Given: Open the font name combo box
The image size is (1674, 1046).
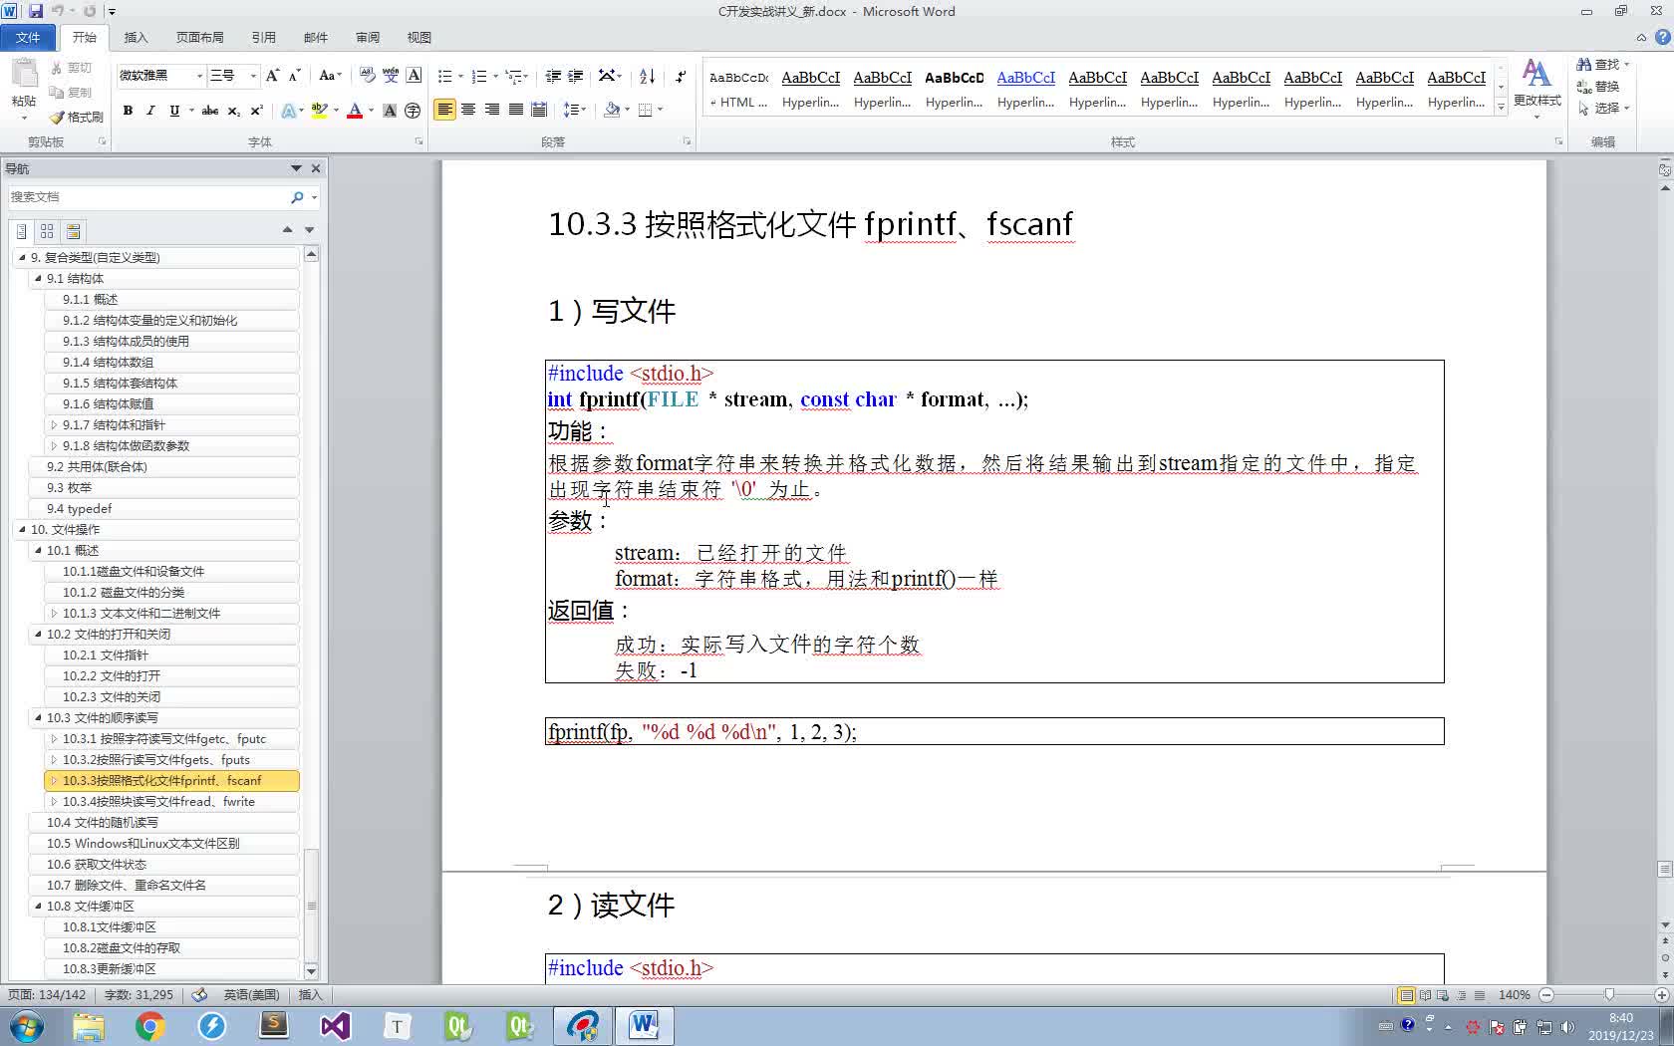Looking at the screenshot, I should [160, 76].
